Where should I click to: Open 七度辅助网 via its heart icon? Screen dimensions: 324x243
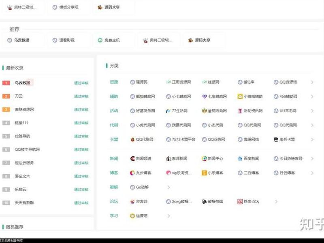point(205,96)
